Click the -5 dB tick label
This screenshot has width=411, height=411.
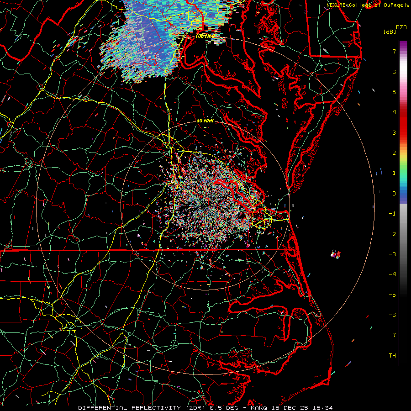point(392,295)
